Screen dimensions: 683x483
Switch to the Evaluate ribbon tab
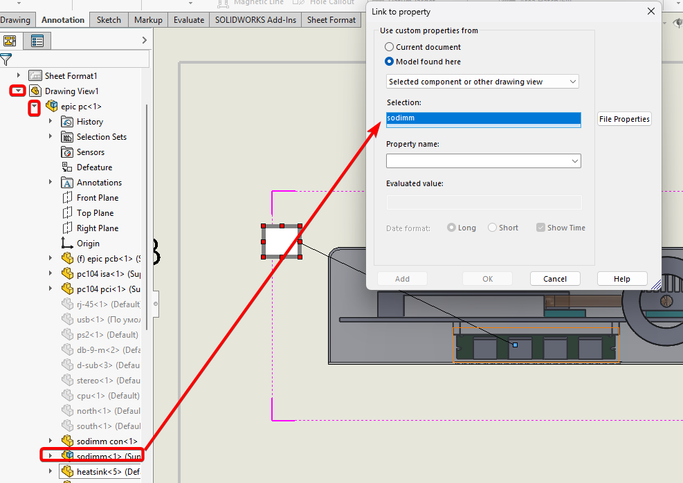click(x=189, y=20)
